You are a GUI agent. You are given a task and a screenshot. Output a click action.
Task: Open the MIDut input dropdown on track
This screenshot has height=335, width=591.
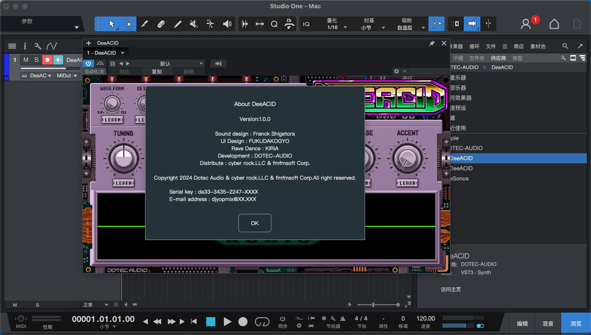(x=67, y=76)
